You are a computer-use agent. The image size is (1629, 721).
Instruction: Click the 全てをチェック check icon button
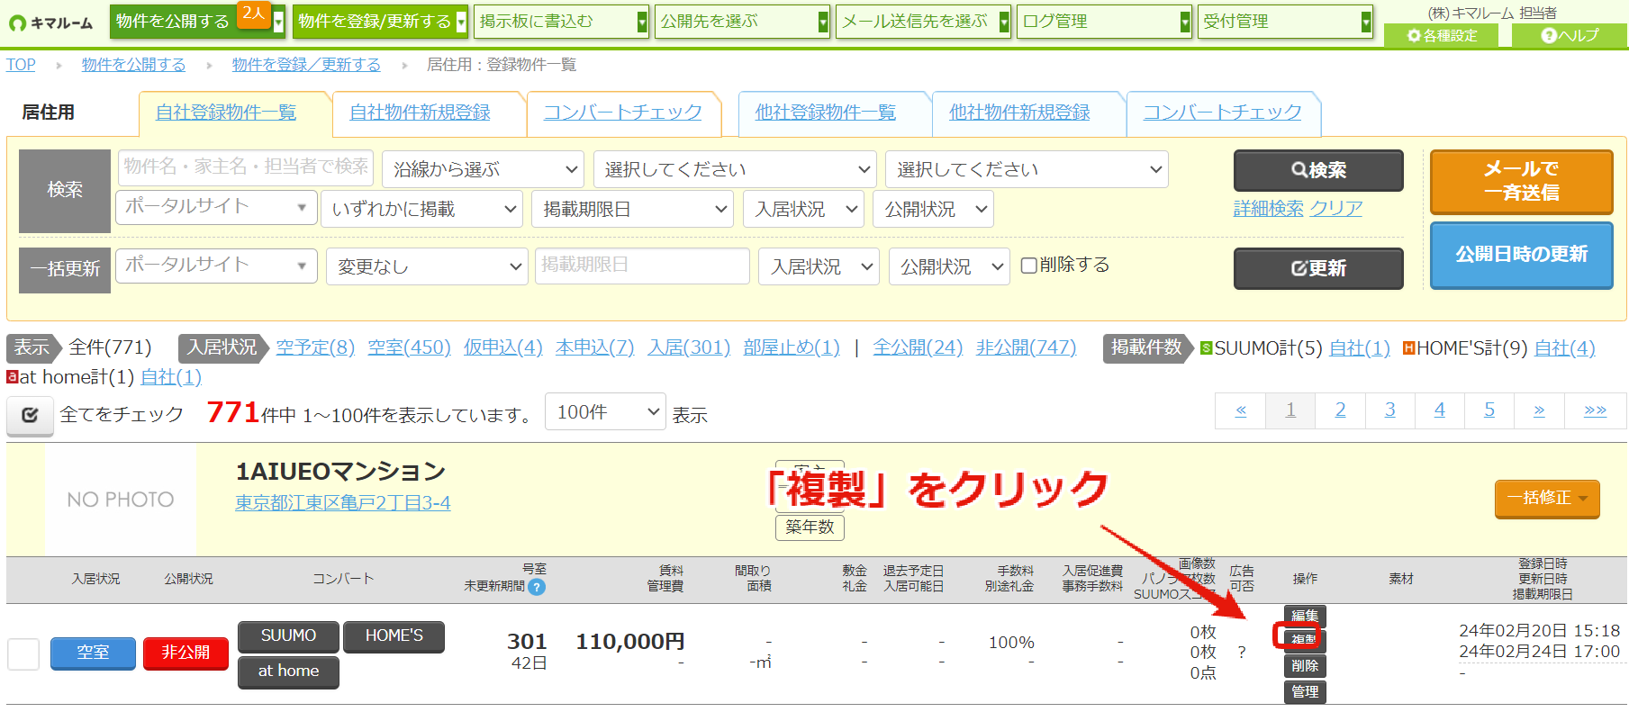pos(30,415)
